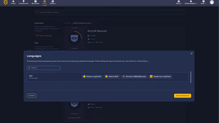Click Save settings (0) button
This screenshot has width=219, height=123.
182,96
